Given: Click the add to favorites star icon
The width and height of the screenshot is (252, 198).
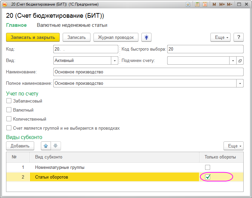Looking at the screenshot, I should tap(188, 4).
